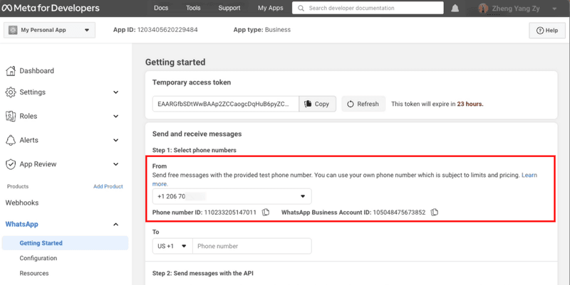Click the Add Product link
The width and height of the screenshot is (570, 285).
tap(108, 186)
